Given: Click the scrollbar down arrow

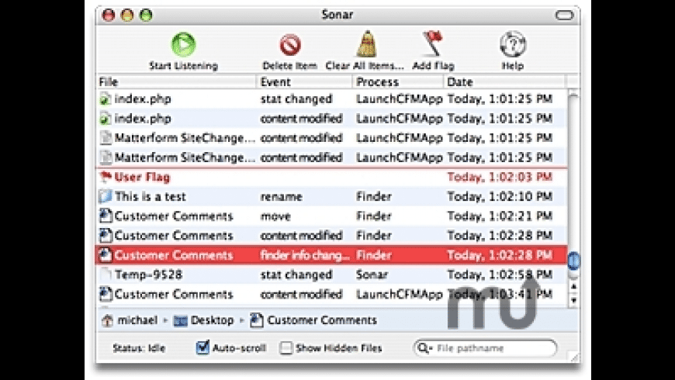Looking at the screenshot, I should point(573,300).
